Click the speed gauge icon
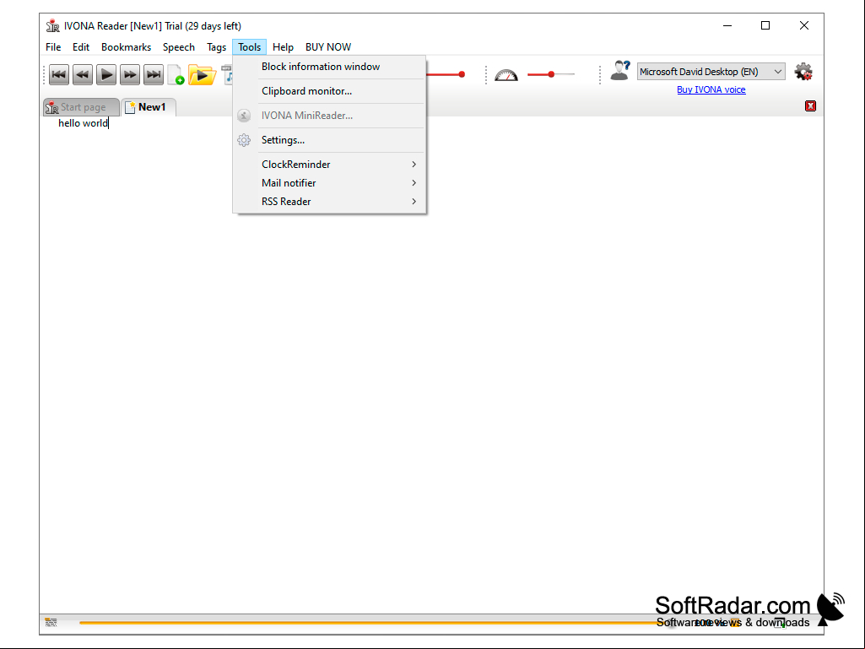The width and height of the screenshot is (865, 649). click(x=505, y=74)
